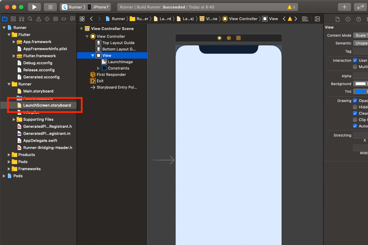The height and width of the screenshot is (245, 368).
Task: Open the Debug navigator
Action: (55, 19)
